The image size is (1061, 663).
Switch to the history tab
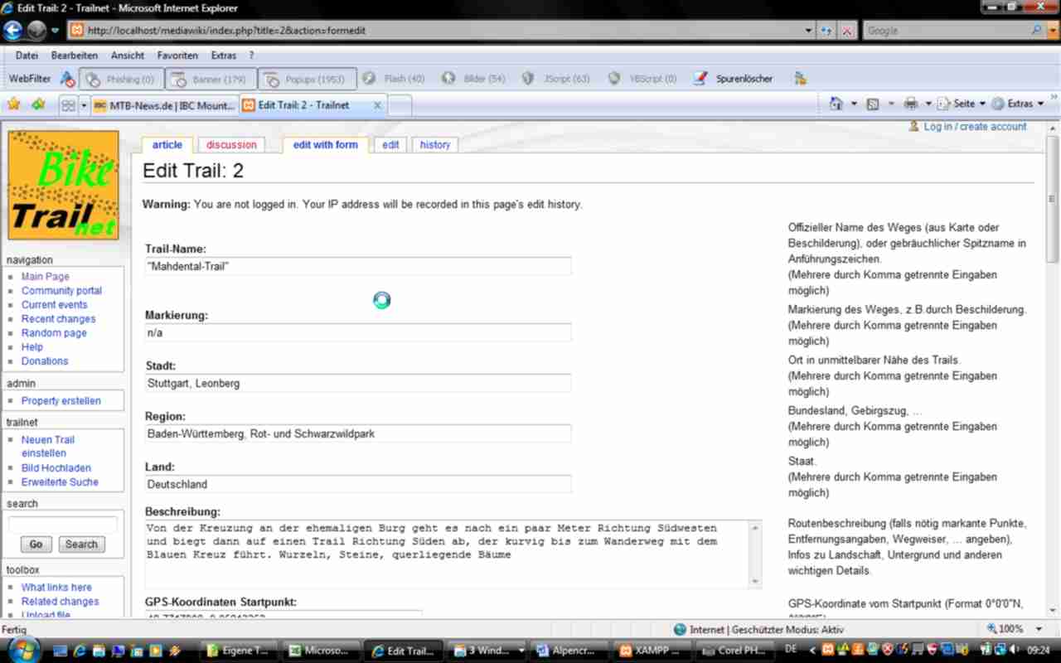[434, 144]
